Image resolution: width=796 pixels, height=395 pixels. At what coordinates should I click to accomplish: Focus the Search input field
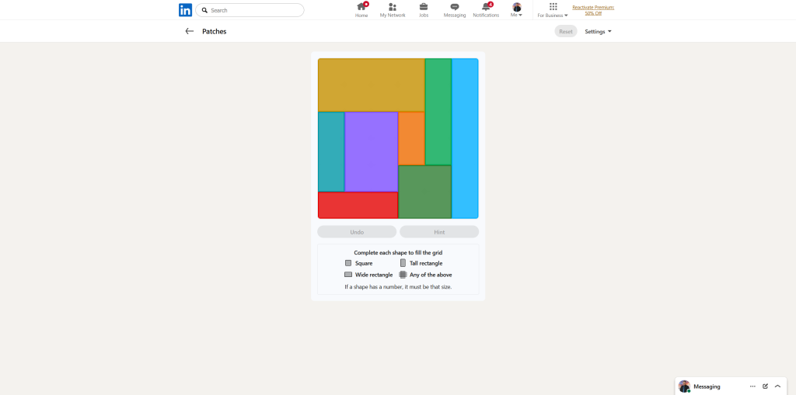pyautogui.click(x=250, y=10)
